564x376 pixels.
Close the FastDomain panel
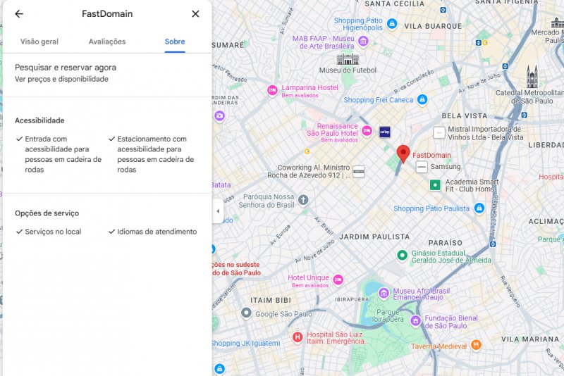(x=195, y=13)
